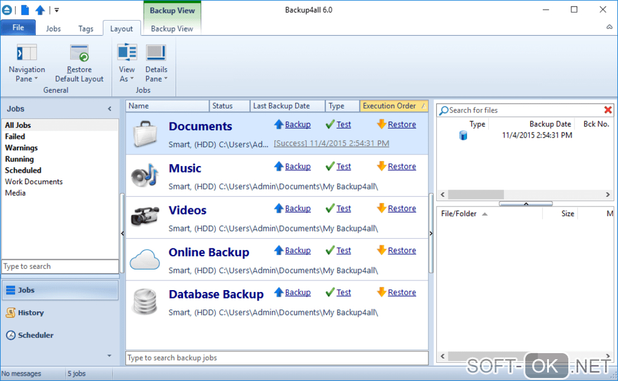Click the blue arrow icon for Documents Backup
The image size is (618, 381).
tap(279, 124)
